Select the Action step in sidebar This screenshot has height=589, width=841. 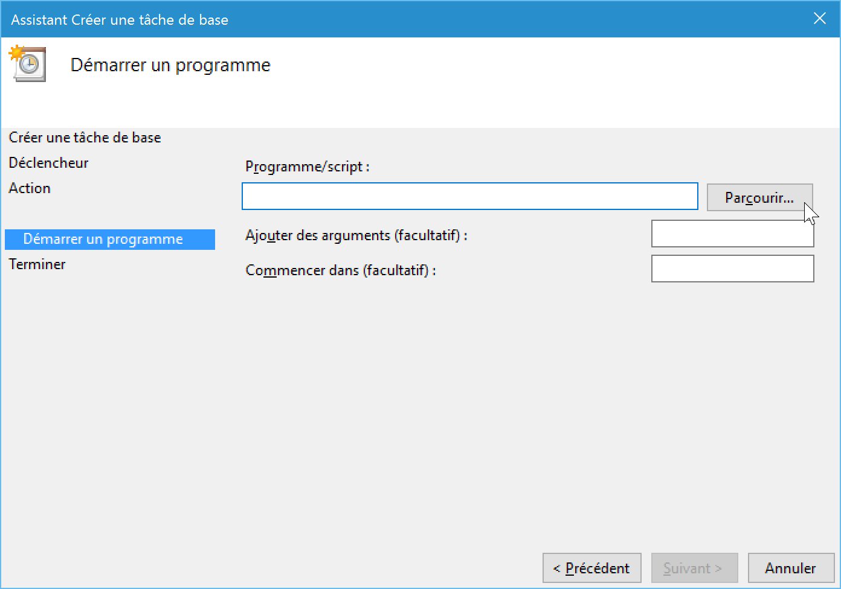pos(30,188)
